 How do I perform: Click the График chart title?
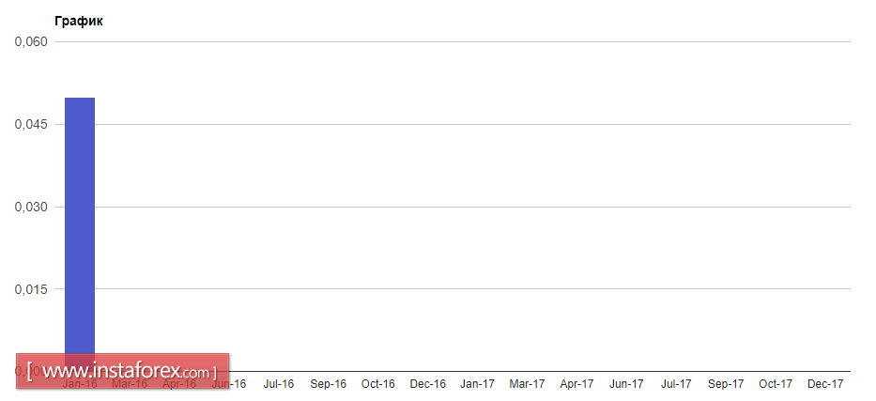click(x=79, y=21)
